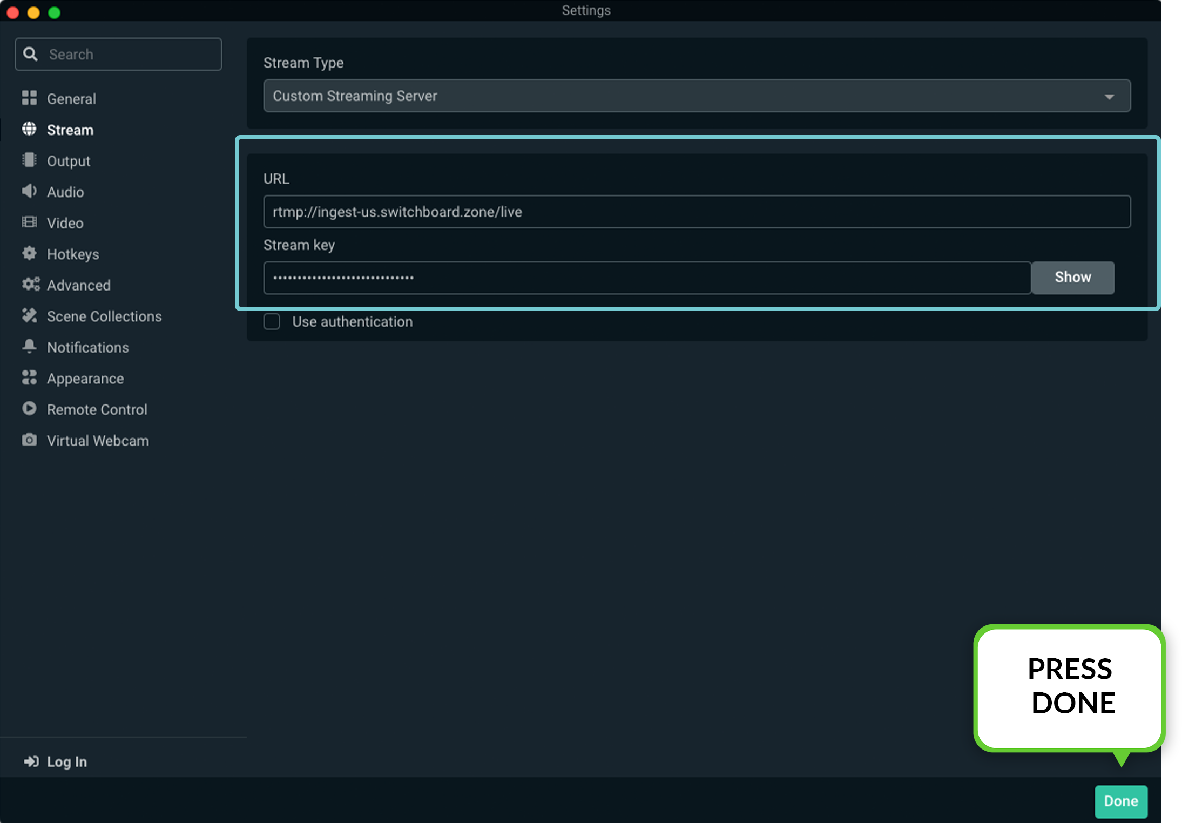Click the Remote Control play icon
Image resolution: width=1182 pixels, height=823 pixels.
click(29, 409)
